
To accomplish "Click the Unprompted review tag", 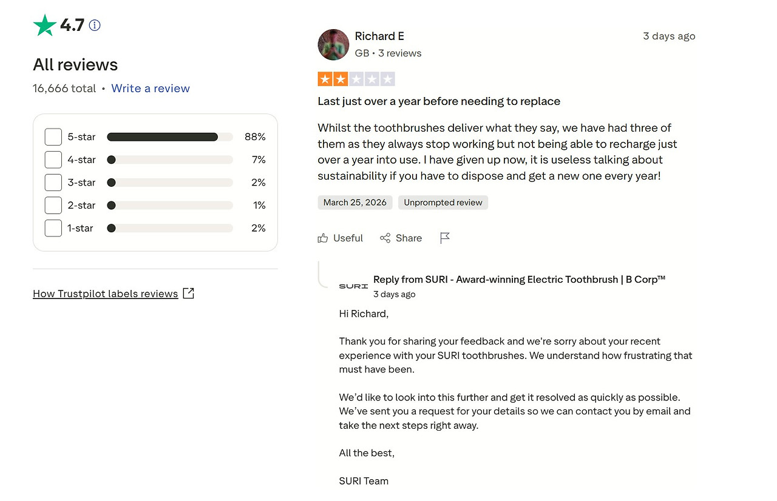I will [x=443, y=203].
